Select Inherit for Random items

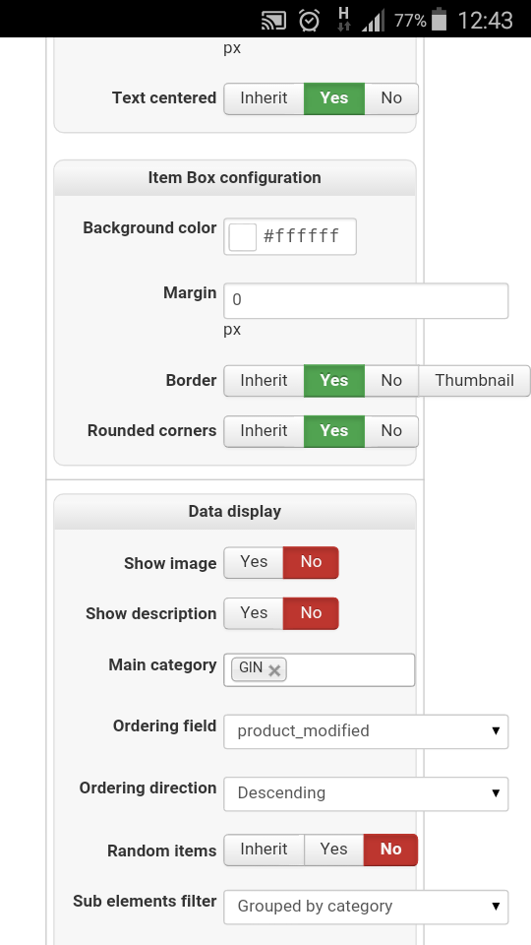pos(264,850)
